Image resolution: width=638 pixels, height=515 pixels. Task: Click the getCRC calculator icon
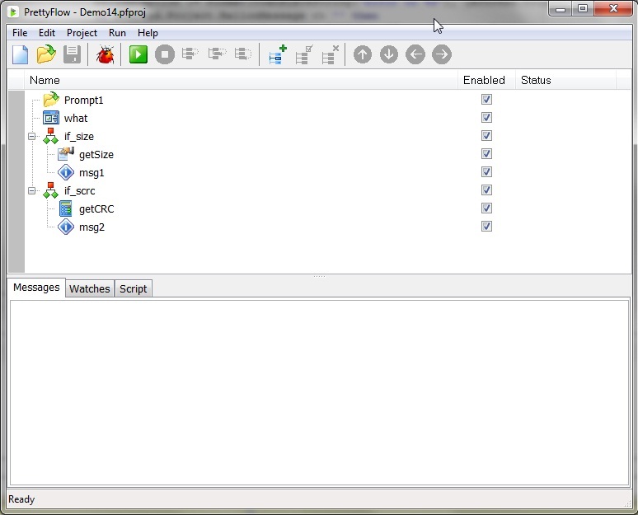pos(66,208)
